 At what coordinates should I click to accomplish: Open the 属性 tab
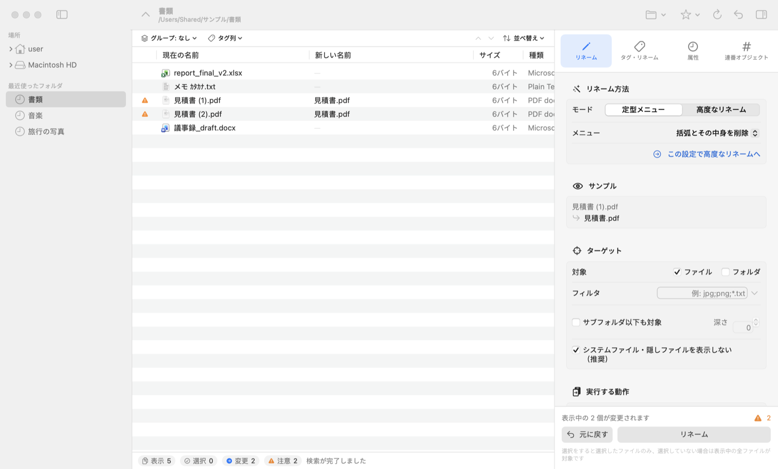[x=693, y=51]
